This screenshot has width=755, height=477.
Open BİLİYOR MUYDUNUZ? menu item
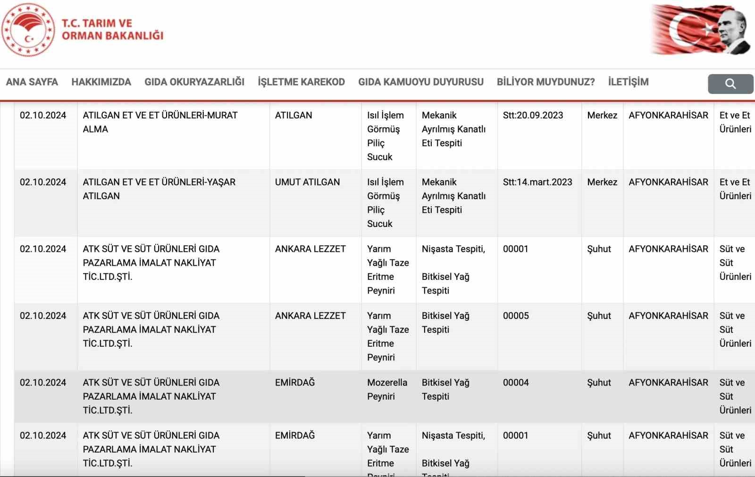click(x=545, y=82)
